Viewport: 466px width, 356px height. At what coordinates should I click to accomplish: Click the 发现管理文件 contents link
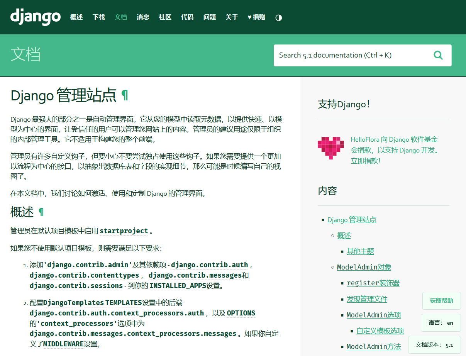(367, 299)
